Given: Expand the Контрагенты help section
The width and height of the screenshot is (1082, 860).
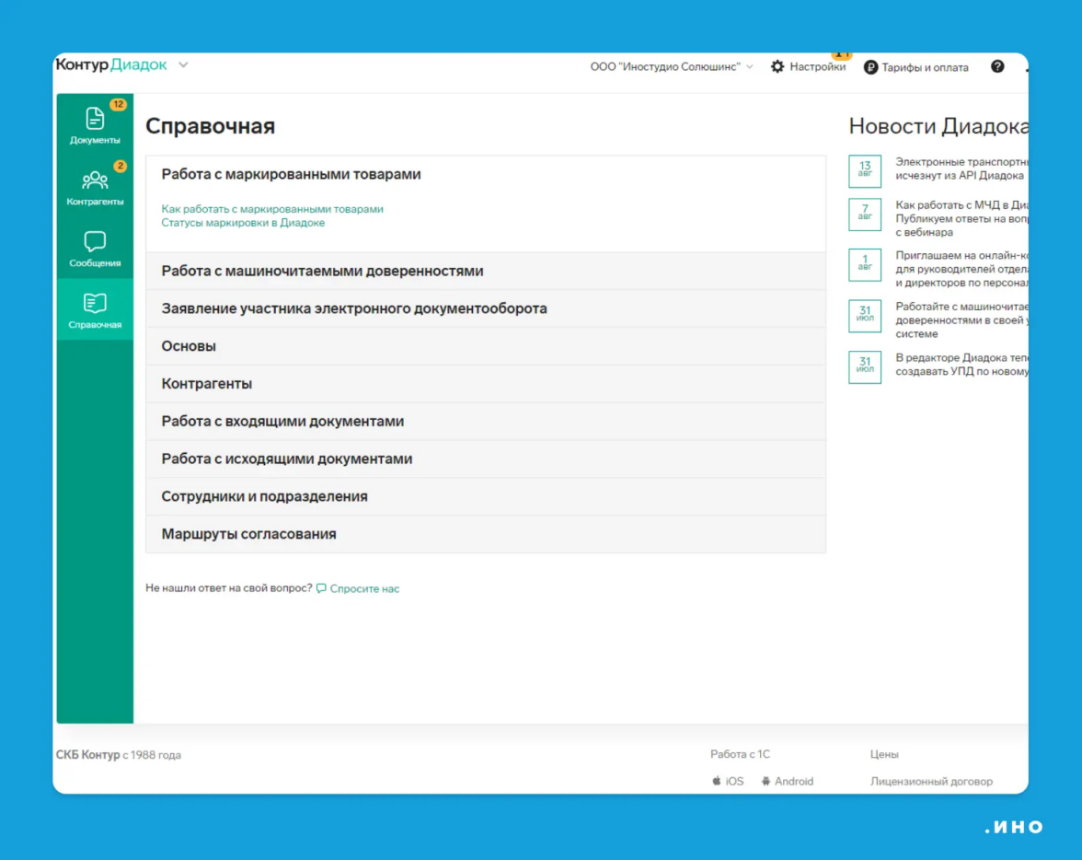Looking at the screenshot, I should pos(486,383).
